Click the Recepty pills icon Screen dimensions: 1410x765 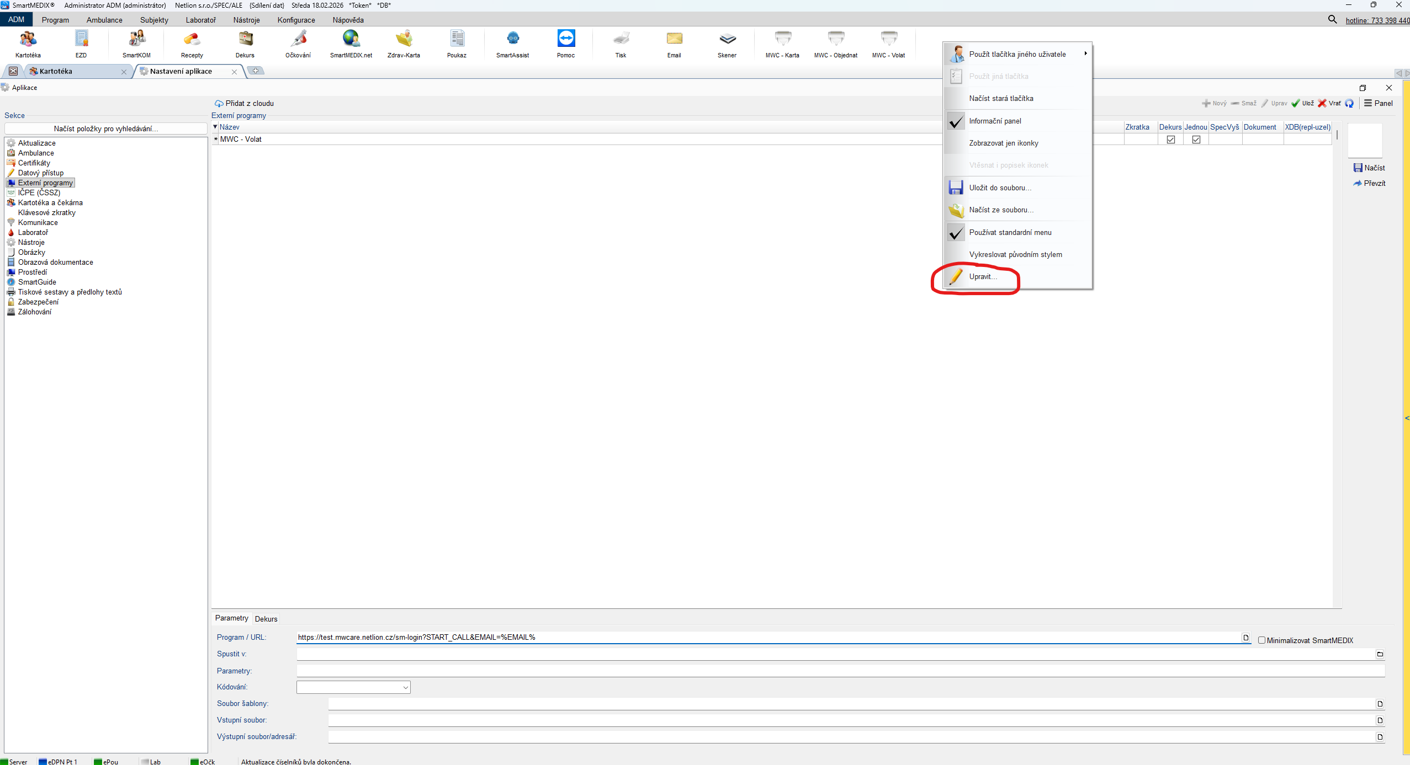click(x=192, y=39)
